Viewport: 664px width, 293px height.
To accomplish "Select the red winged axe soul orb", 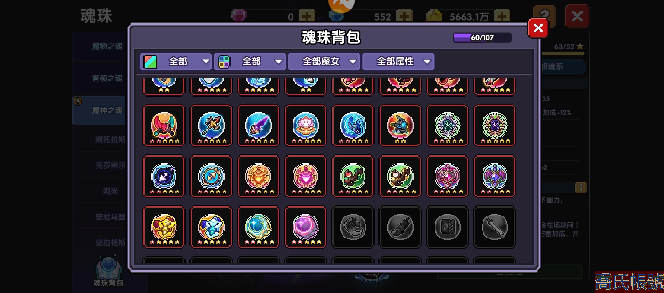I will tap(164, 126).
